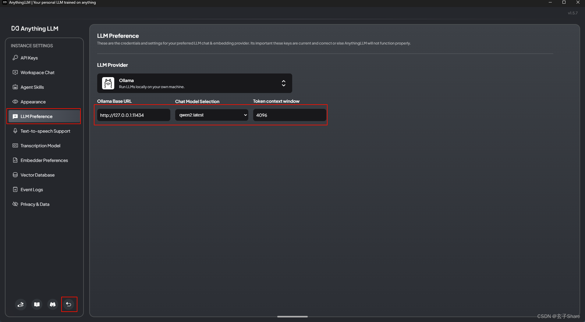Click the Chat Model Selection label

pos(197,101)
